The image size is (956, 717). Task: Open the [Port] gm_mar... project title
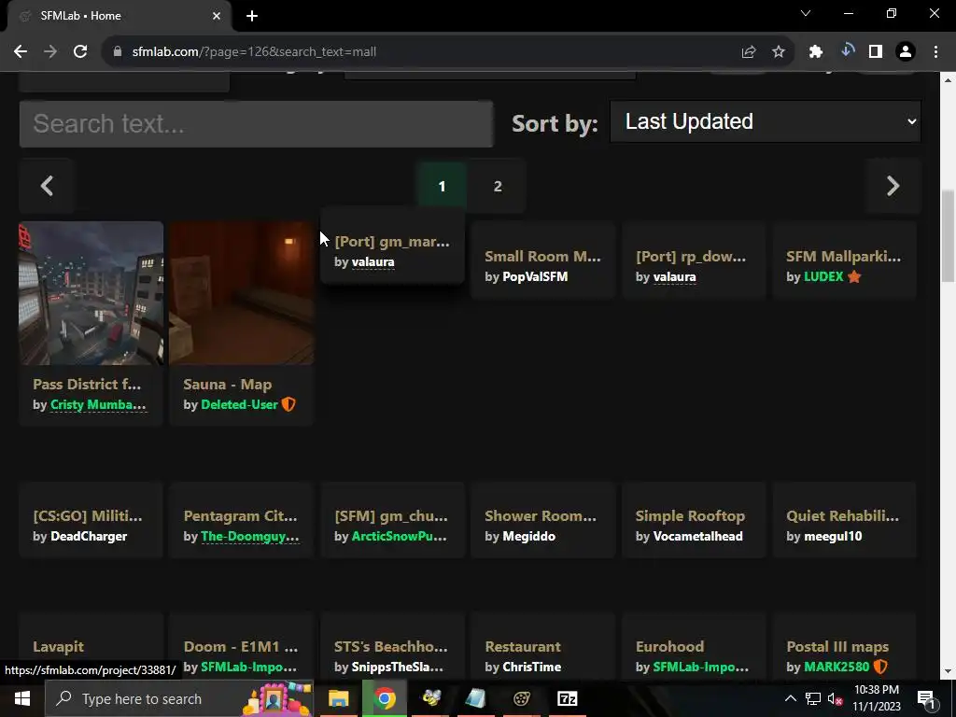coord(392,242)
